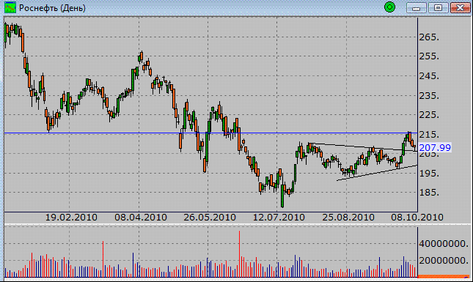Viewport: 473px width, 282px height.
Task: Click the chart window icon beside Роснефть title
Action: 10,7
